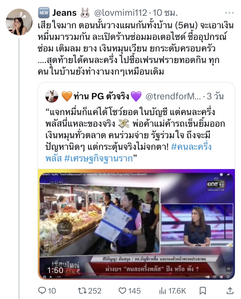Click the 10 ชม. timestamp
241x299 pixels.
[x=165, y=13]
